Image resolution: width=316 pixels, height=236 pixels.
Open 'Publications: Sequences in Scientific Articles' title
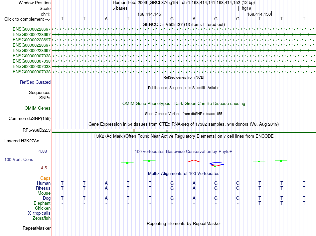tap(184, 88)
